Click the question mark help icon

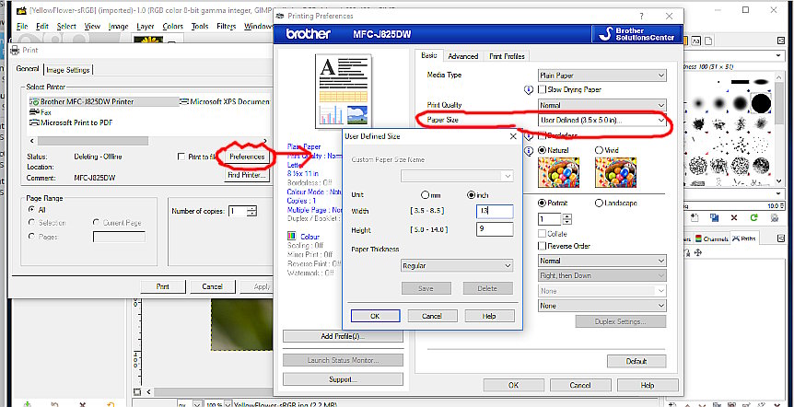tap(642, 17)
